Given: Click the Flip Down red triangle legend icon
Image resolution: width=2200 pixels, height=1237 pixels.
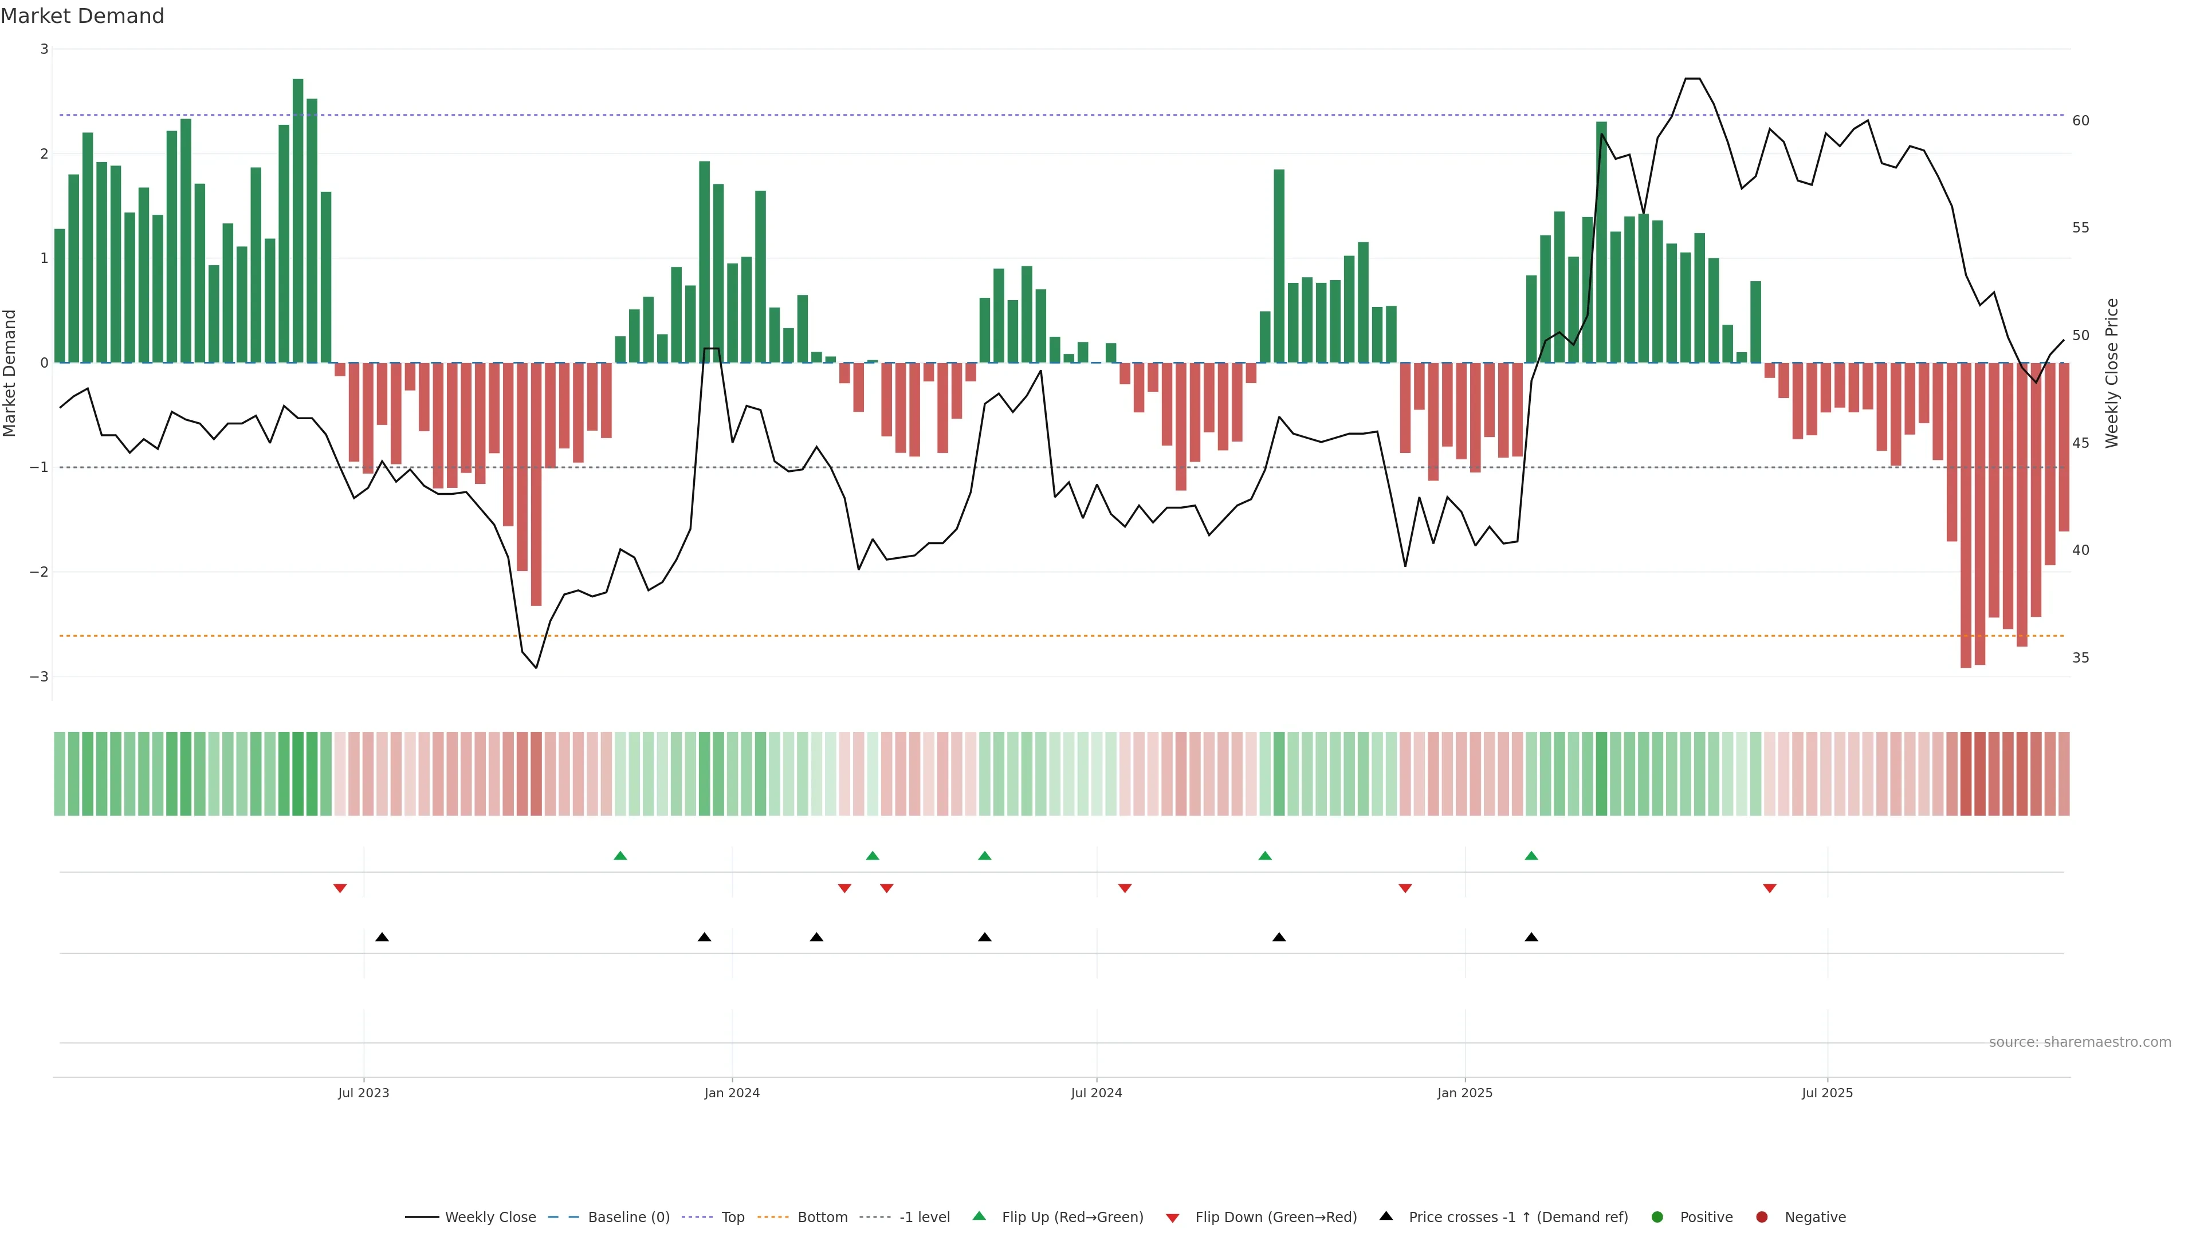Looking at the screenshot, I should coord(1173,1218).
